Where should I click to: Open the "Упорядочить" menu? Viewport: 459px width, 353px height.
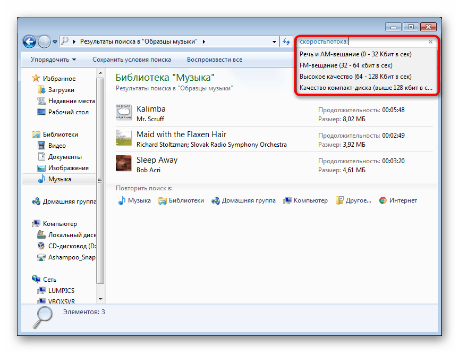tap(53, 60)
